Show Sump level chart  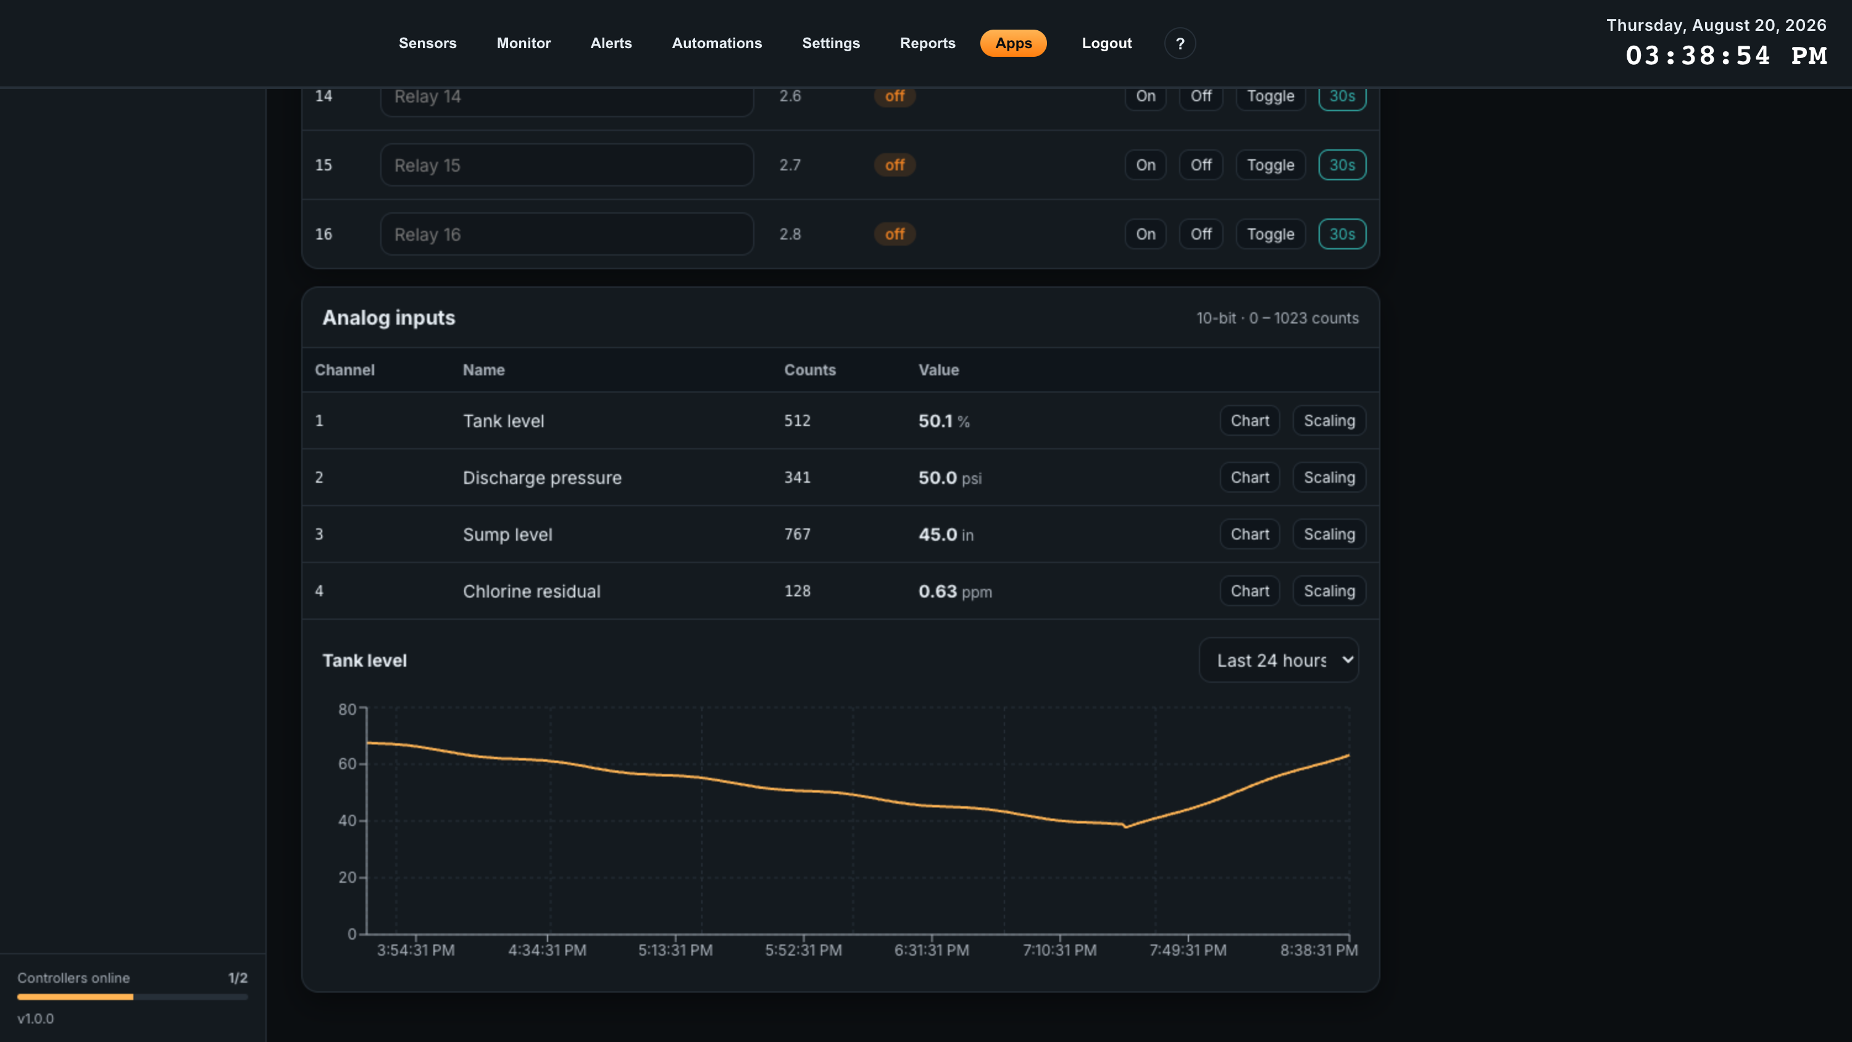(x=1249, y=535)
